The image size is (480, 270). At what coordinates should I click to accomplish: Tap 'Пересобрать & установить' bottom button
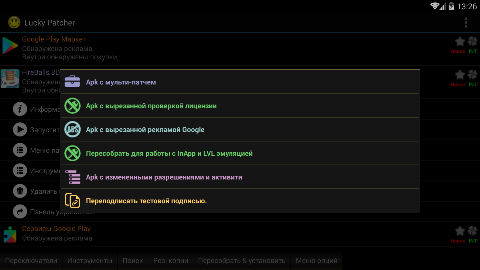click(242, 261)
